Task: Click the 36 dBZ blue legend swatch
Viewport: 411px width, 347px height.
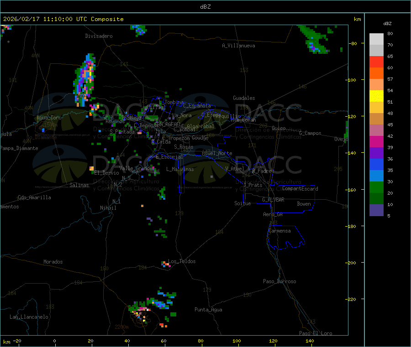Action: tap(376, 164)
